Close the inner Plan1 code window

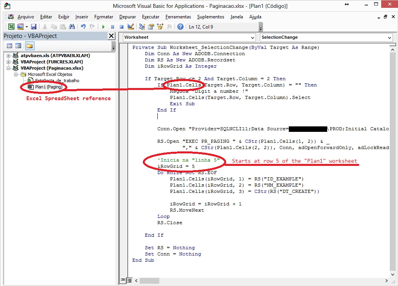coord(393,17)
